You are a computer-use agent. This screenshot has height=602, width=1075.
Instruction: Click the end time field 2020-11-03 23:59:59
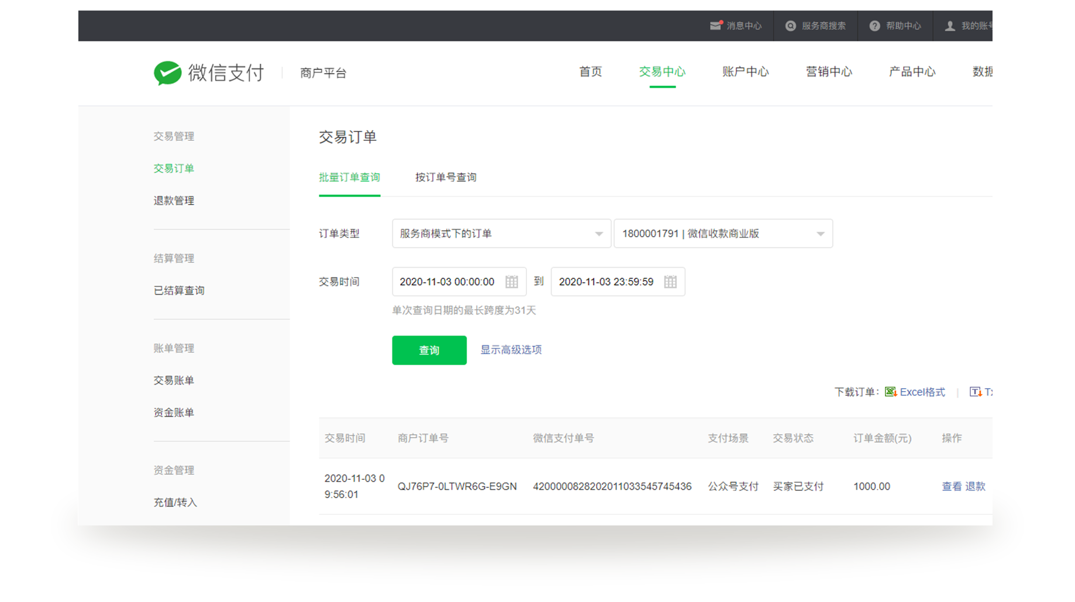(x=618, y=282)
